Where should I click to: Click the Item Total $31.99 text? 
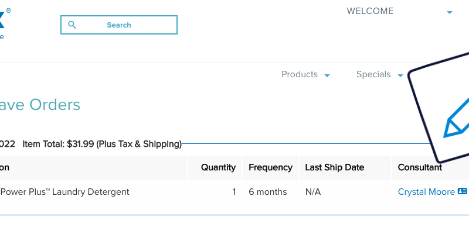102,144
